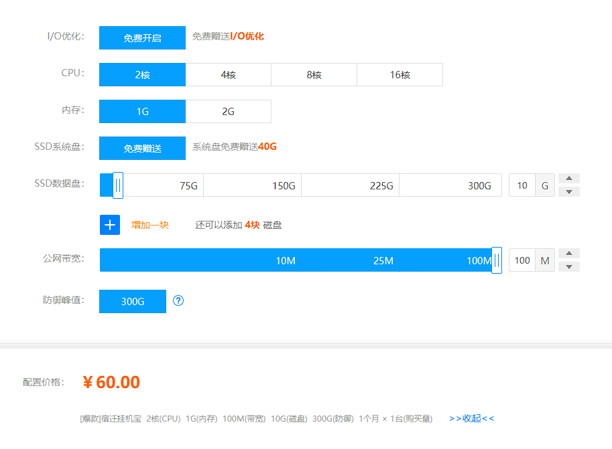Screen dimensions: 612x449
Task: Select the 2核 CPU option
Action: [x=142, y=75]
